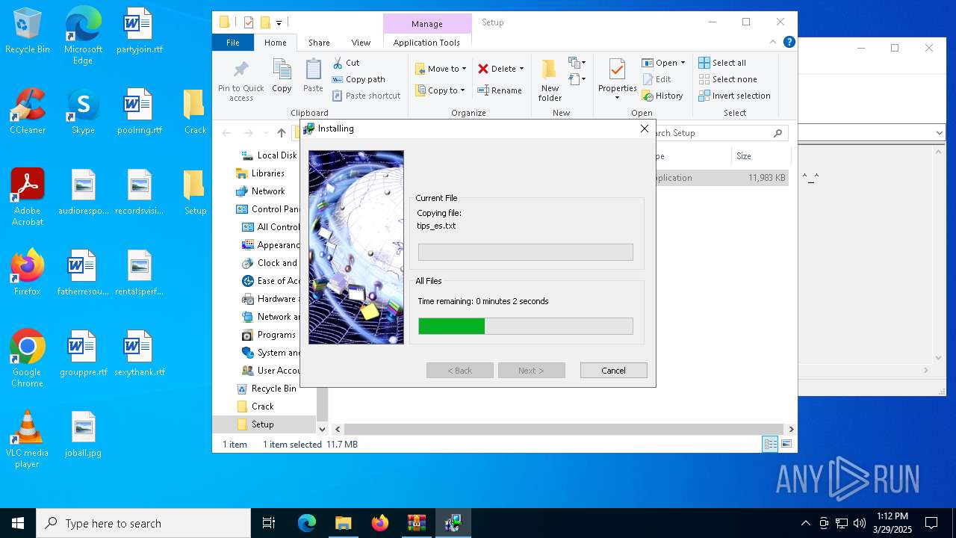Click Select none in the ribbon
The height and width of the screenshot is (538, 956).
click(727, 79)
